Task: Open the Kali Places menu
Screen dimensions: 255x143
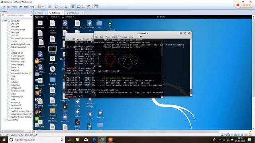Action: tap(55, 17)
